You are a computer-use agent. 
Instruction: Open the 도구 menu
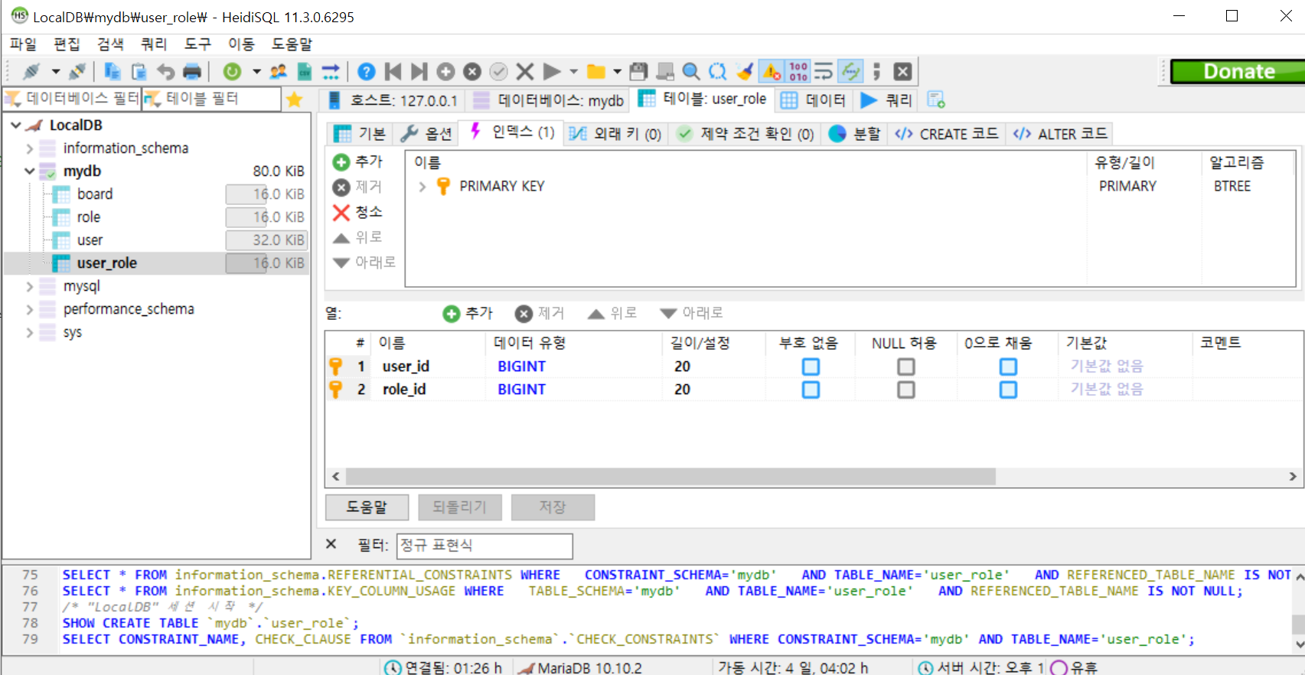(x=197, y=44)
